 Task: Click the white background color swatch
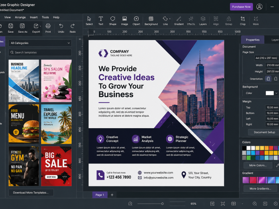(269, 93)
